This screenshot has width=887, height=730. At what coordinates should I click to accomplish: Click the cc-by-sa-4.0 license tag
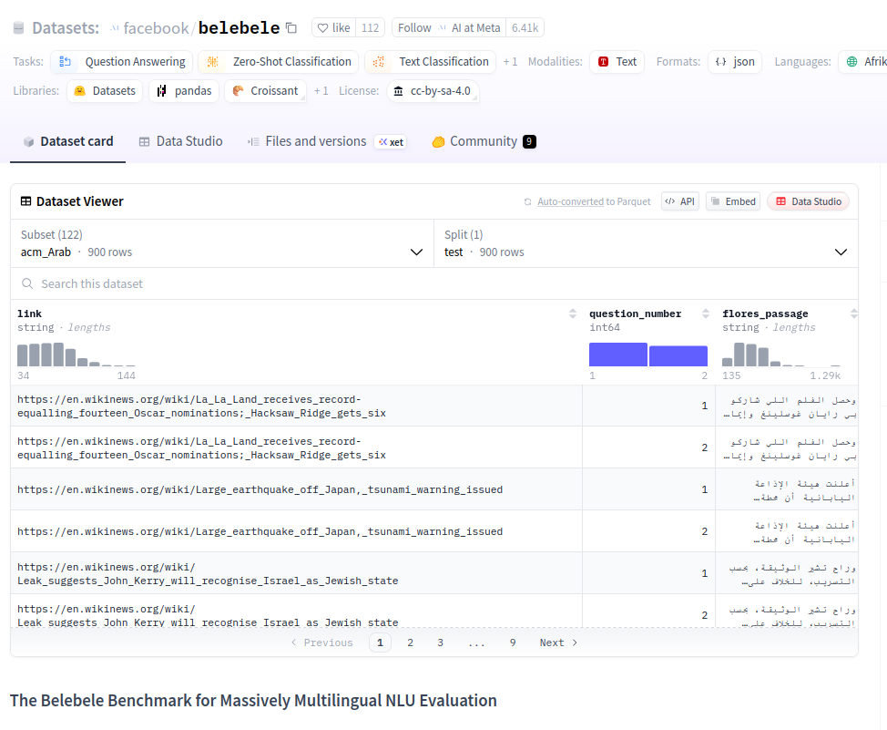point(433,91)
